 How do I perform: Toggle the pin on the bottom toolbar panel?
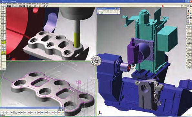60,108
